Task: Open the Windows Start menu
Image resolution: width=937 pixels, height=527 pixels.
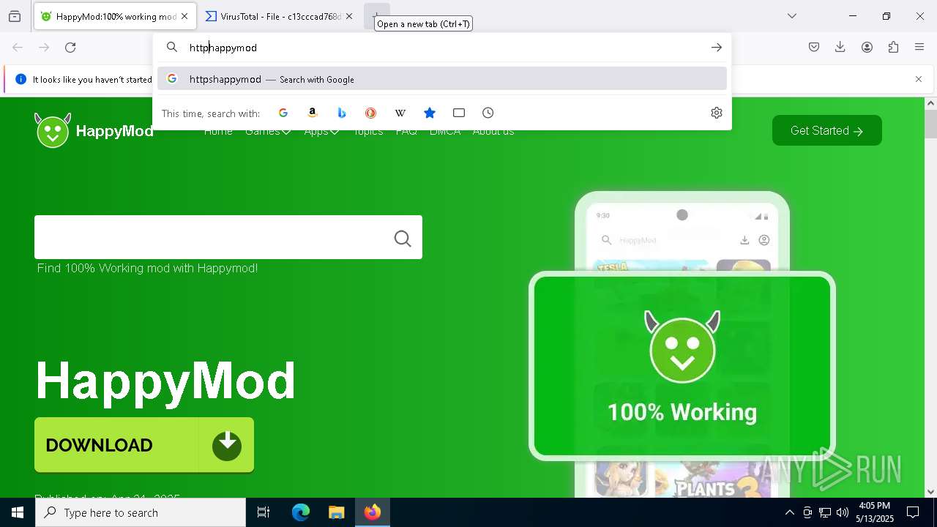Action: point(18,512)
